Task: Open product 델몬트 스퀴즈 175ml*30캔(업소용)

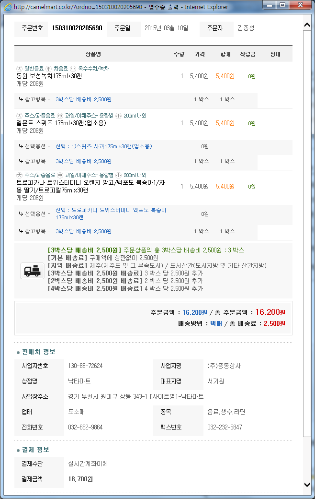Action: click(x=61, y=123)
